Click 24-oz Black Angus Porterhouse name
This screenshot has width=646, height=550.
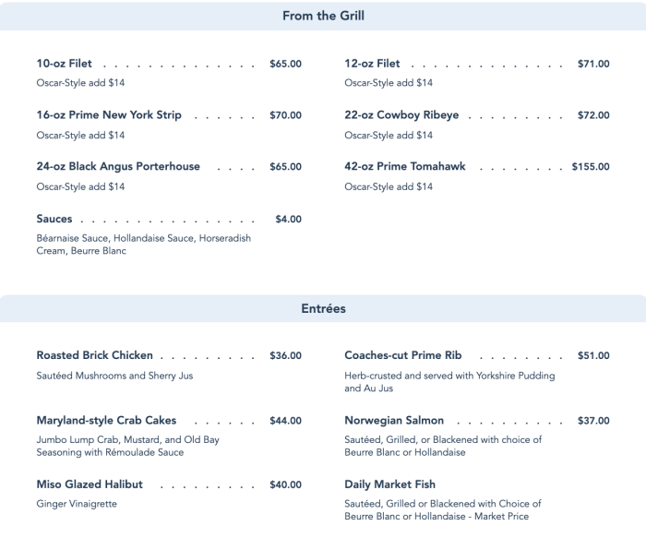click(x=118, y=167)
